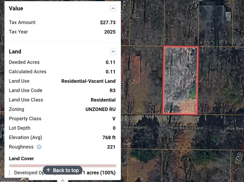Click the Zoning label

16,109
